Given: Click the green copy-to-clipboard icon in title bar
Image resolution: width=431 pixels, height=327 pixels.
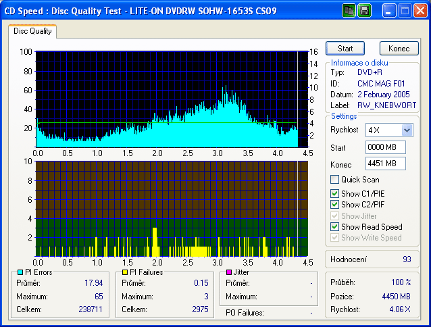Looking at the screenshot, I should (x=349, y=10).
